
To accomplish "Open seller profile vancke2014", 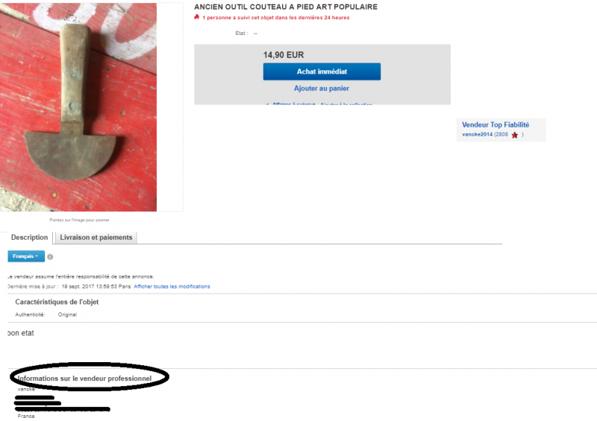I will (477, 134).
